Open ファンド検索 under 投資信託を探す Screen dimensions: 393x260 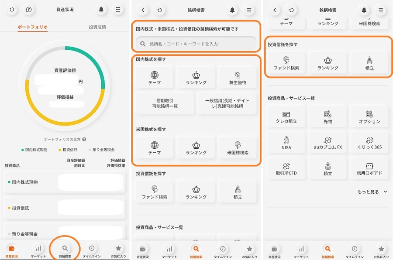(286, 62)
